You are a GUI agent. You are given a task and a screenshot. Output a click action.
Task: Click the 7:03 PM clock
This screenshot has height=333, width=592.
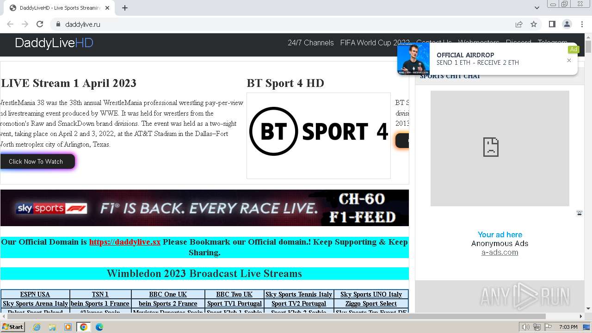point(568,327)
